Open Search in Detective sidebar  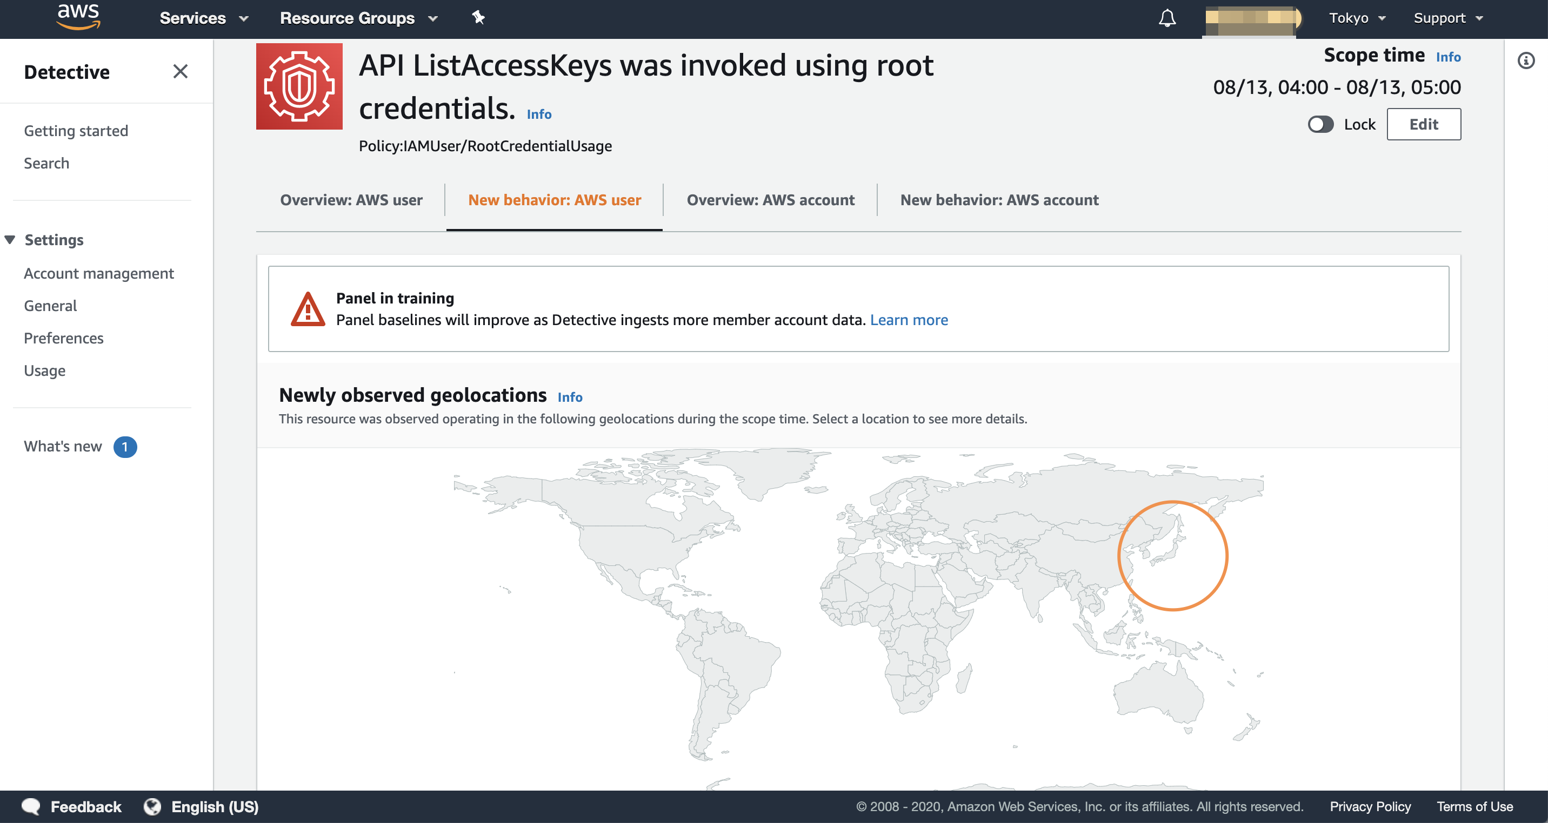[46, 163]
